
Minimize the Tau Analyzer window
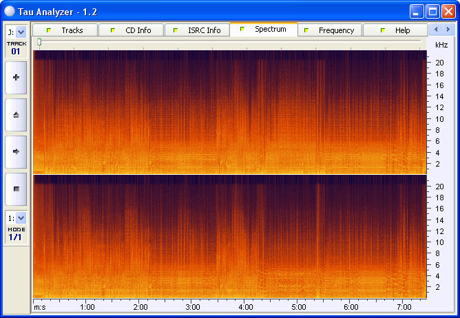tap(417, 12)
